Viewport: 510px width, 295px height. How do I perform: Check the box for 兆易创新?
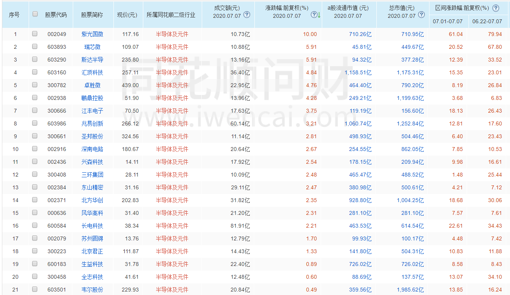(35, 123)
